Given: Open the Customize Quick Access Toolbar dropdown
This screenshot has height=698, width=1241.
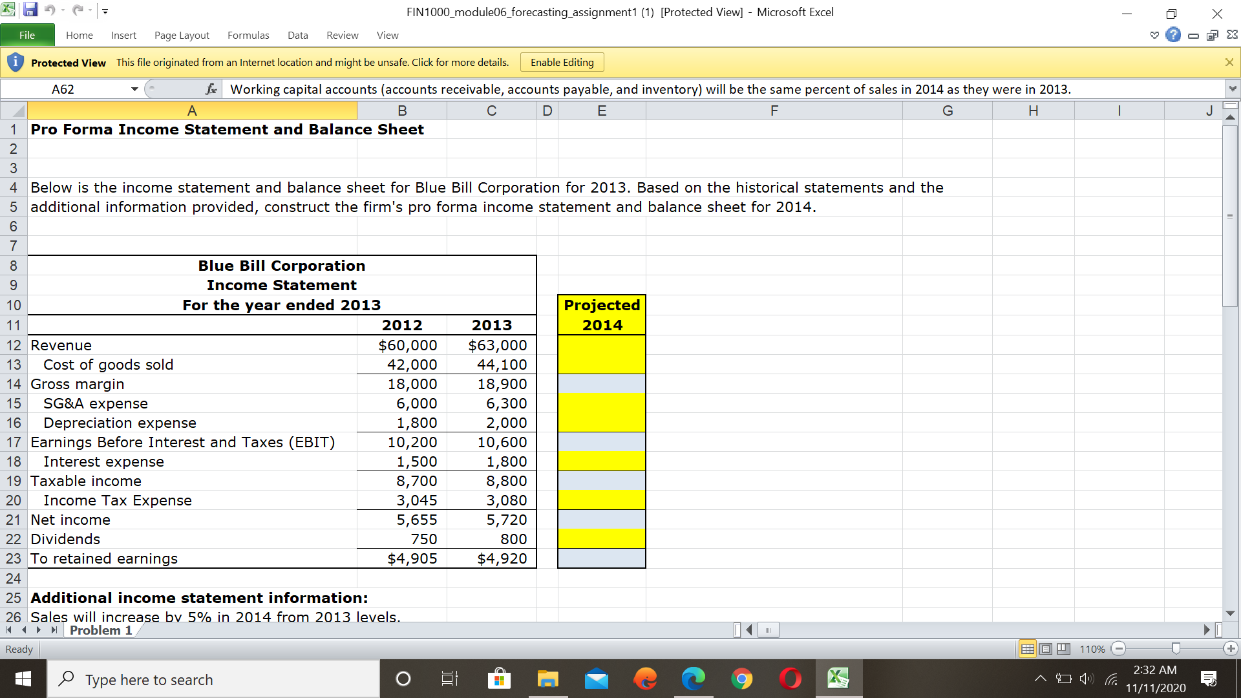Looking at the screenshot, I should tap(105, 11).
